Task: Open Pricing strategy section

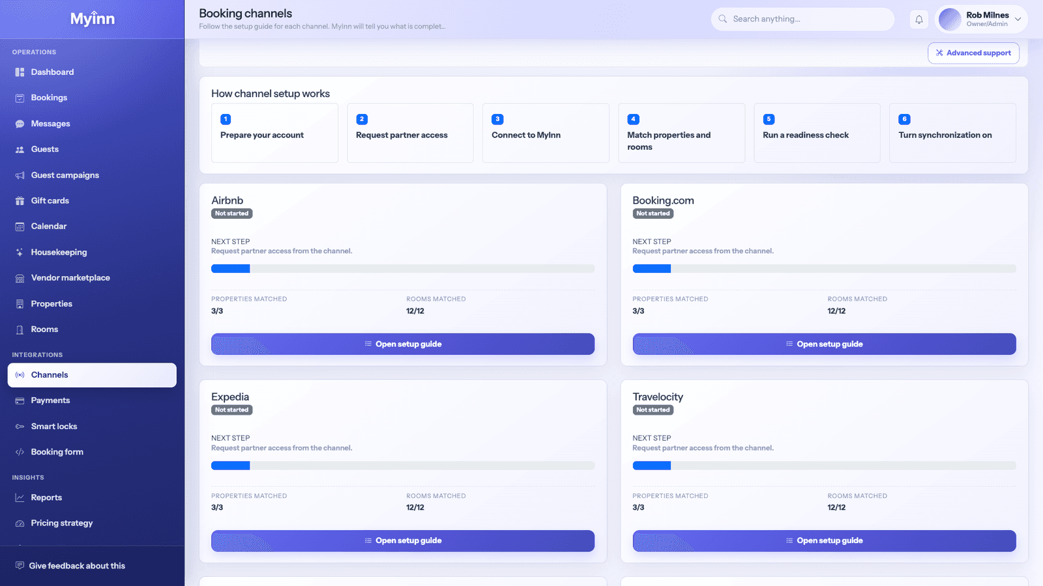Action: 92,523
